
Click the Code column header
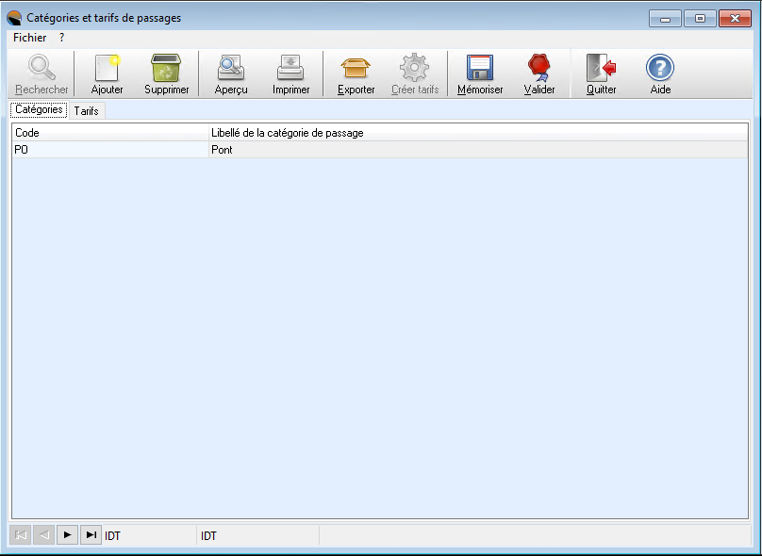[x=108, y=133]
